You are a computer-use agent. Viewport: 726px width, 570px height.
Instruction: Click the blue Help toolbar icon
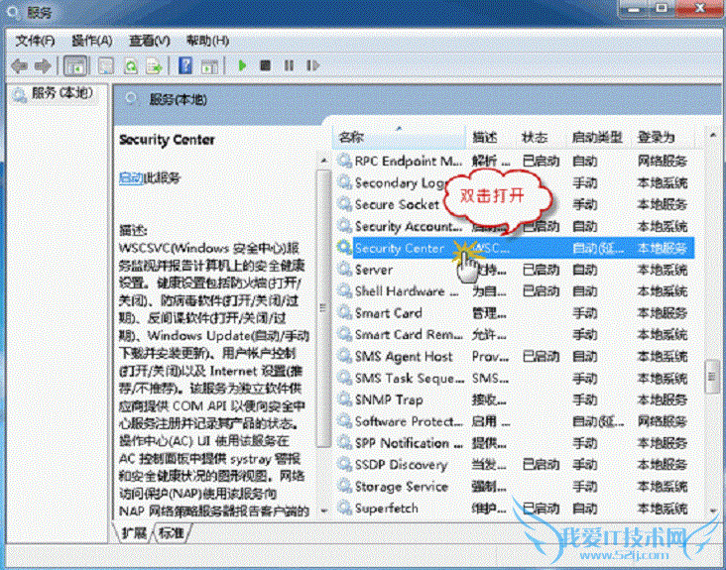click(x=185, y=65)
